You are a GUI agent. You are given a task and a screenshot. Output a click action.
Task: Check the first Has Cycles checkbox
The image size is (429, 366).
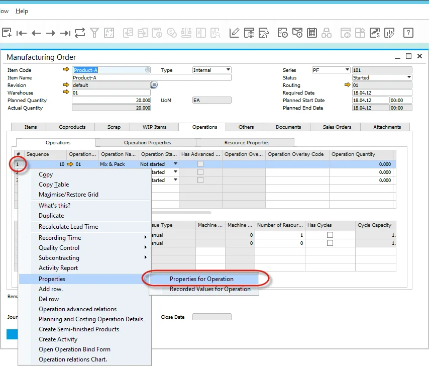[x=330, y=235]
